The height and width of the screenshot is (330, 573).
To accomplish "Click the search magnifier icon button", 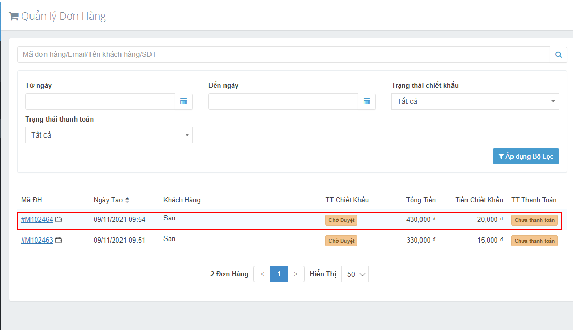I will click(558, 54).
